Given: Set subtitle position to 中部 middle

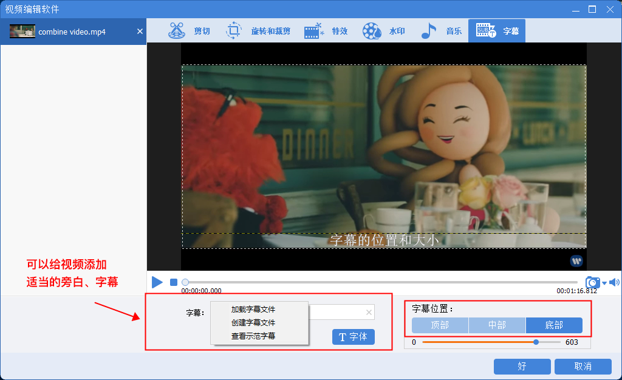Looking at the screenshot, I should (x=497, y=325).
